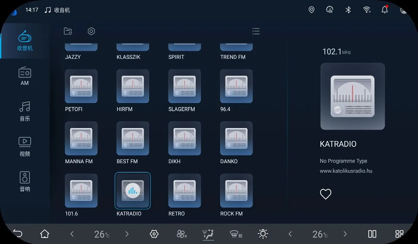This screenshot has height=244, width=418.
Task: Tune to ROCK FM station
Action: (236, 191)
